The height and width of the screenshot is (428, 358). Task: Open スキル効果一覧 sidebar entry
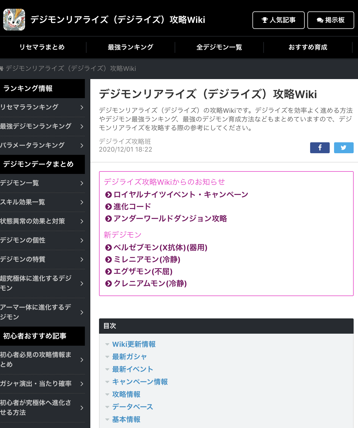coord(42,202)
